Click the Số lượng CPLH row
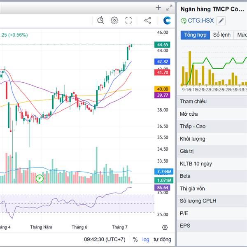 212,201
